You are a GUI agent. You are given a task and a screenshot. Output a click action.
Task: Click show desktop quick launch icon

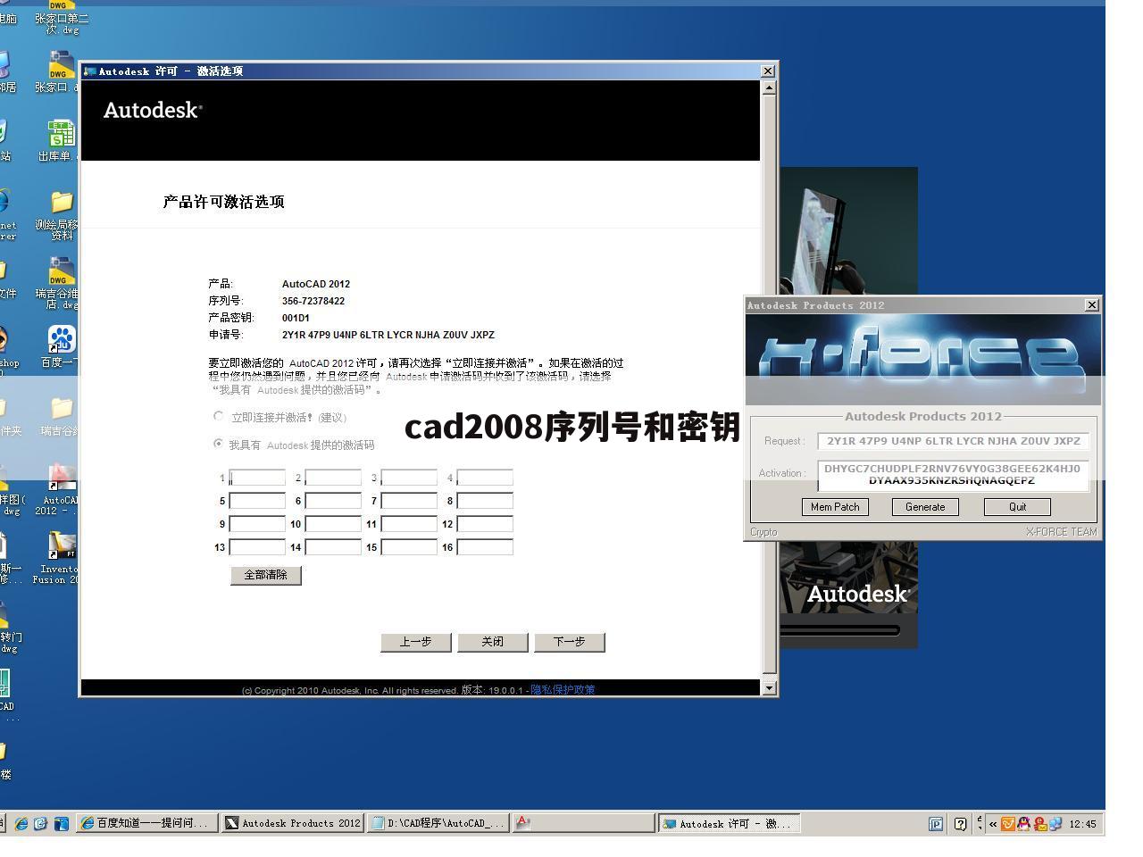pos(61,823)
